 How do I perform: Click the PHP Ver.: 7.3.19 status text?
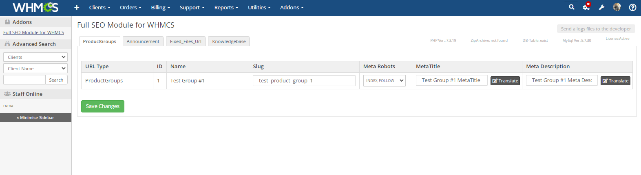(443, 41)
